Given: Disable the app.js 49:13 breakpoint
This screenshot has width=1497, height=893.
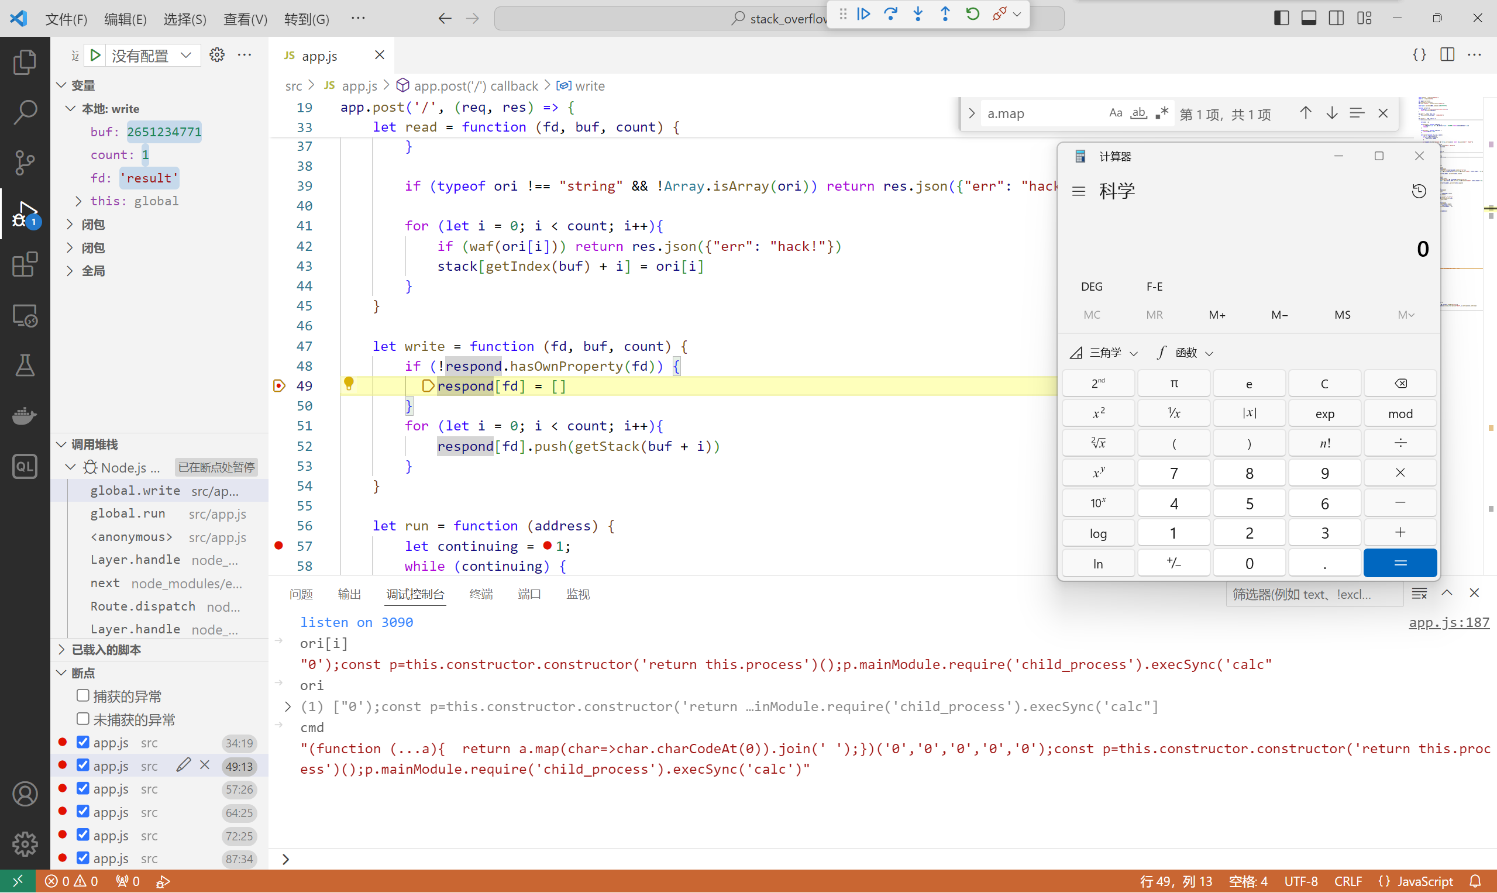Looking at the screenshot, I should pyautogui.click(x=83, y=765).
